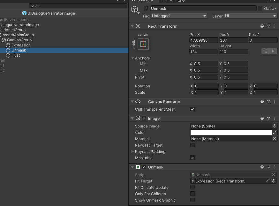Open Image component more options menu
The width and height of the screenshot is (279, 206).
point(275,118)
